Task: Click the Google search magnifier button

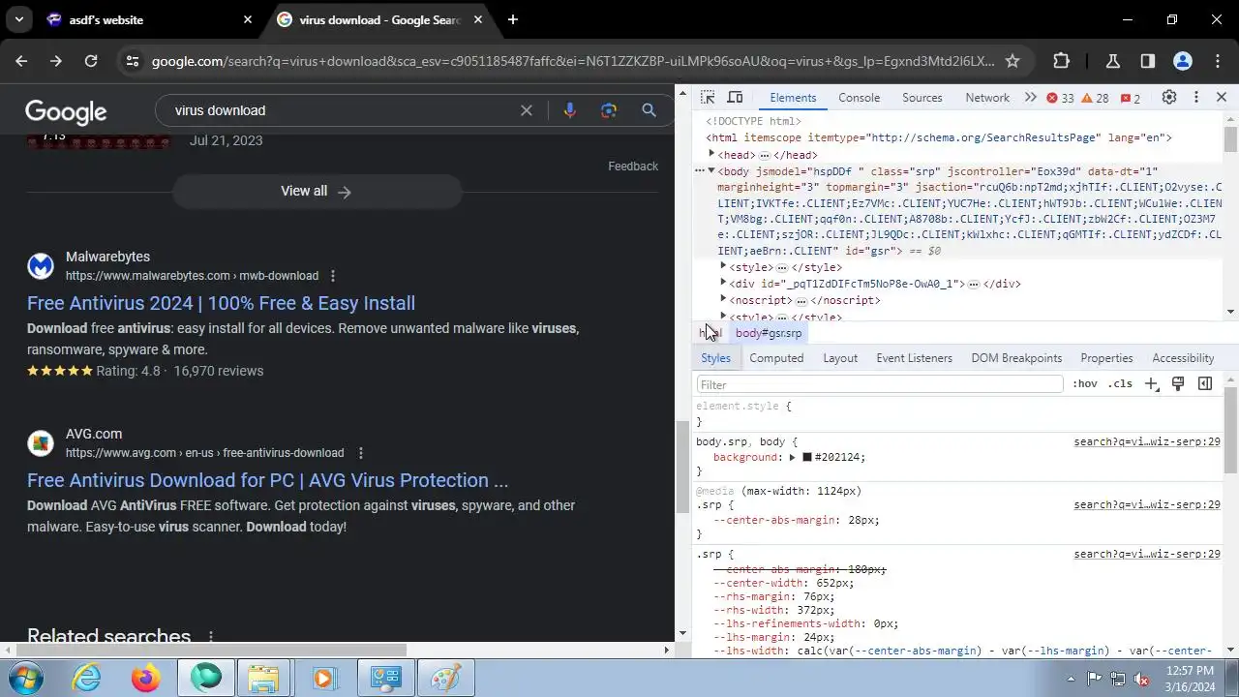Action: pyautogui.click(x=650, y=110)
